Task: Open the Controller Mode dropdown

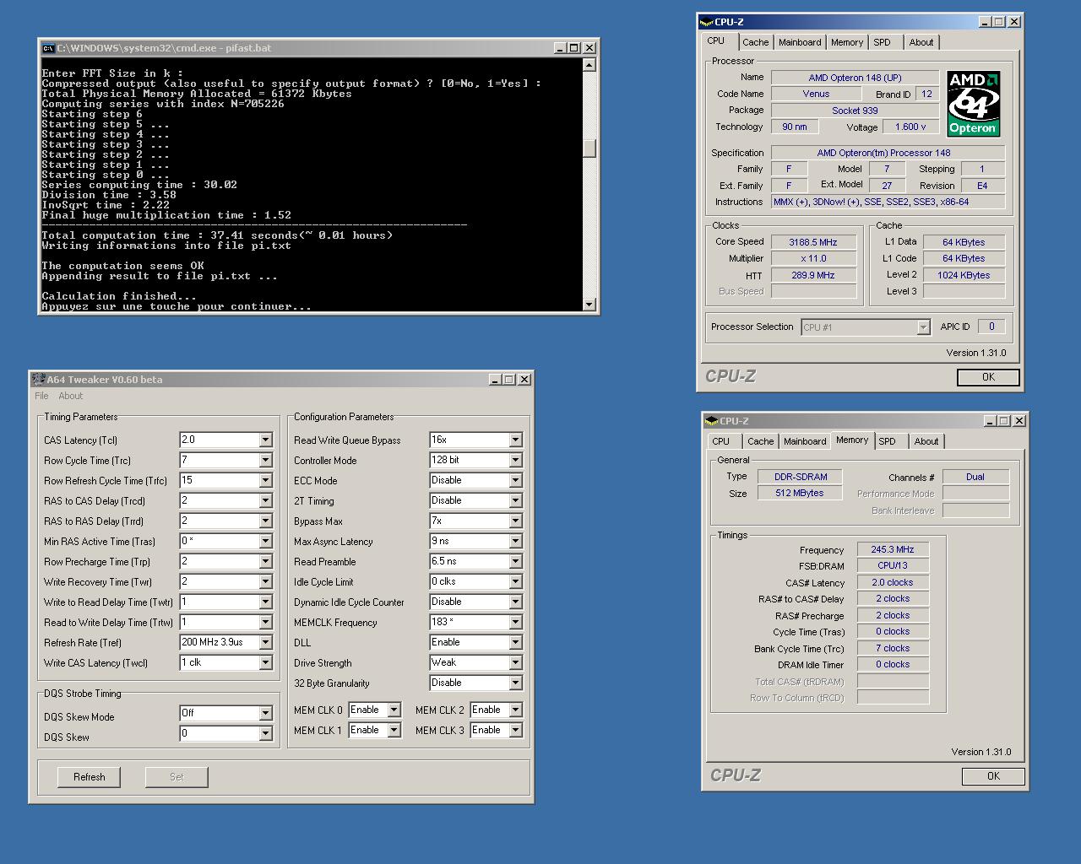Action: point(515,460)
